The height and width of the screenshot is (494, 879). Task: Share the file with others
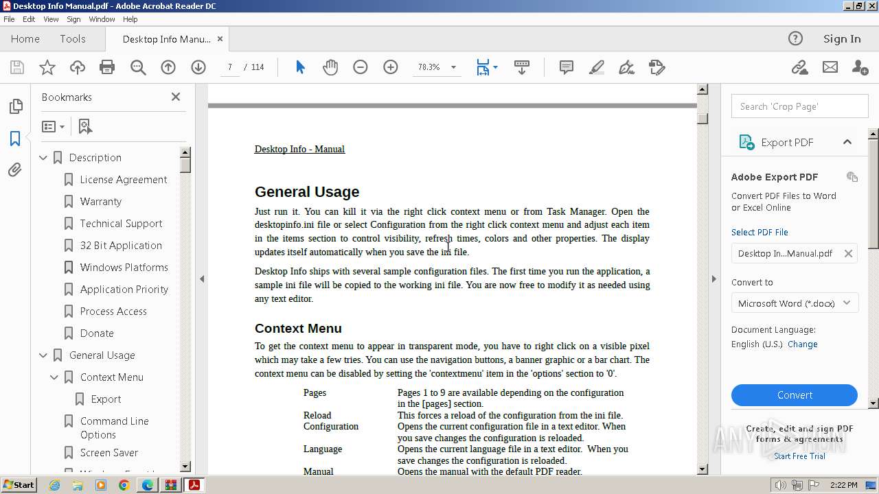pos(860,67)
